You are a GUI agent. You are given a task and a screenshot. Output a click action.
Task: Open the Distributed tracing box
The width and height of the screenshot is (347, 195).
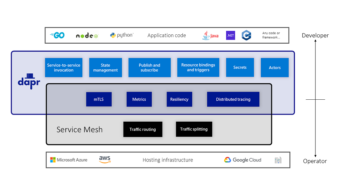pos(233,99)
